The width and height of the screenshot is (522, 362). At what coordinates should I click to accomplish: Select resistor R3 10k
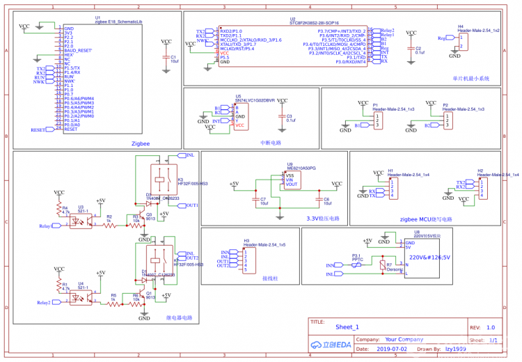135,226
